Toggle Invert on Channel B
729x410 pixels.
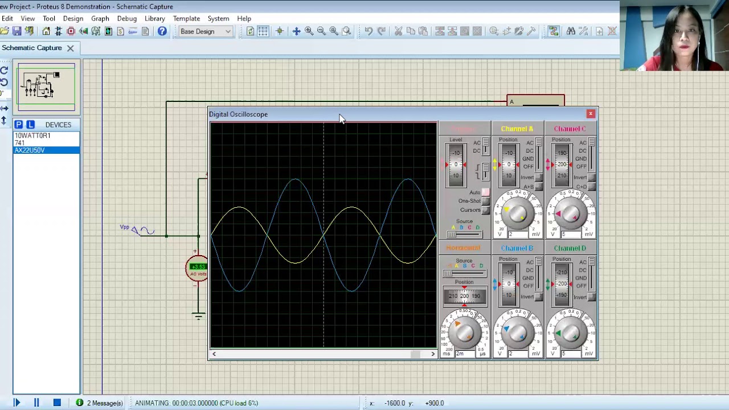539,297
